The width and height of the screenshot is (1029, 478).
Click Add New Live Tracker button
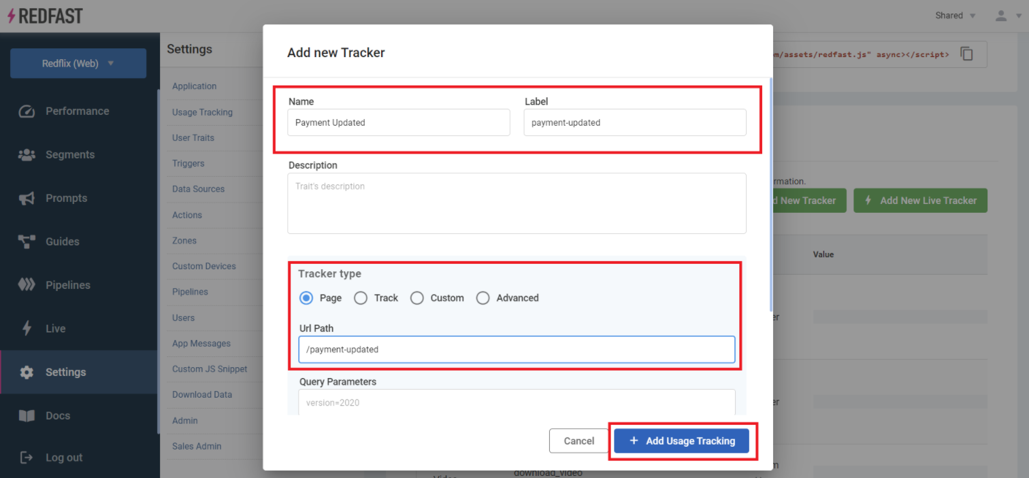coord(920,201)
